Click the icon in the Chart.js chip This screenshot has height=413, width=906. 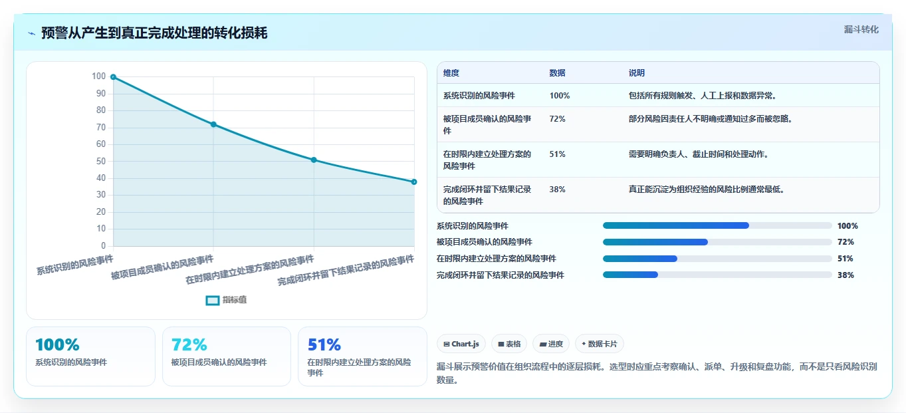(x=447, y=344)
